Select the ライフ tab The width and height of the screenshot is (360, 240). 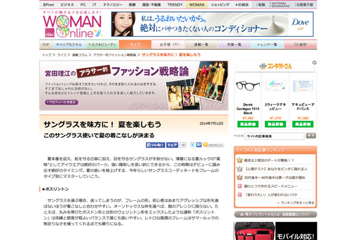[x=135, y=44]
